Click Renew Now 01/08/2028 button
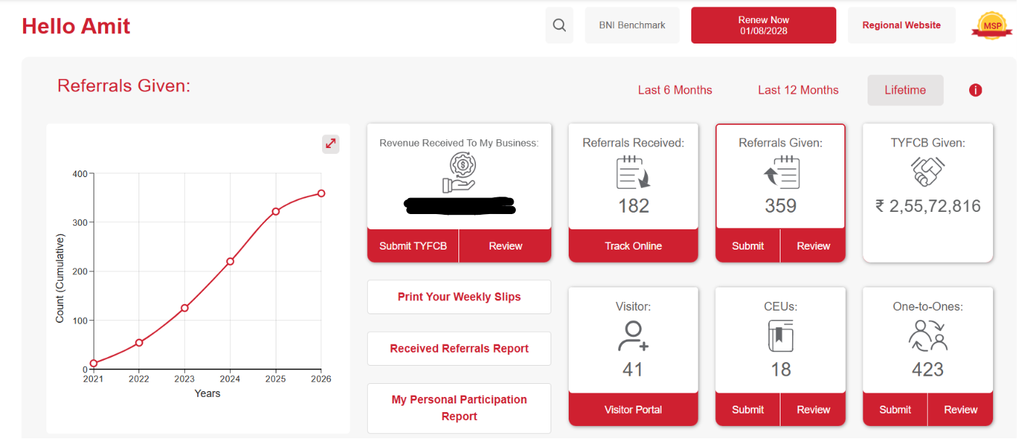 point(764,25)
